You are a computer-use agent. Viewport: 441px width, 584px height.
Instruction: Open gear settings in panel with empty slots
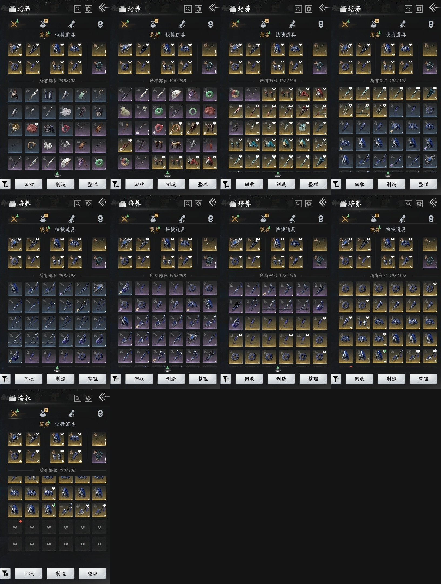click(x=88, y=398)
